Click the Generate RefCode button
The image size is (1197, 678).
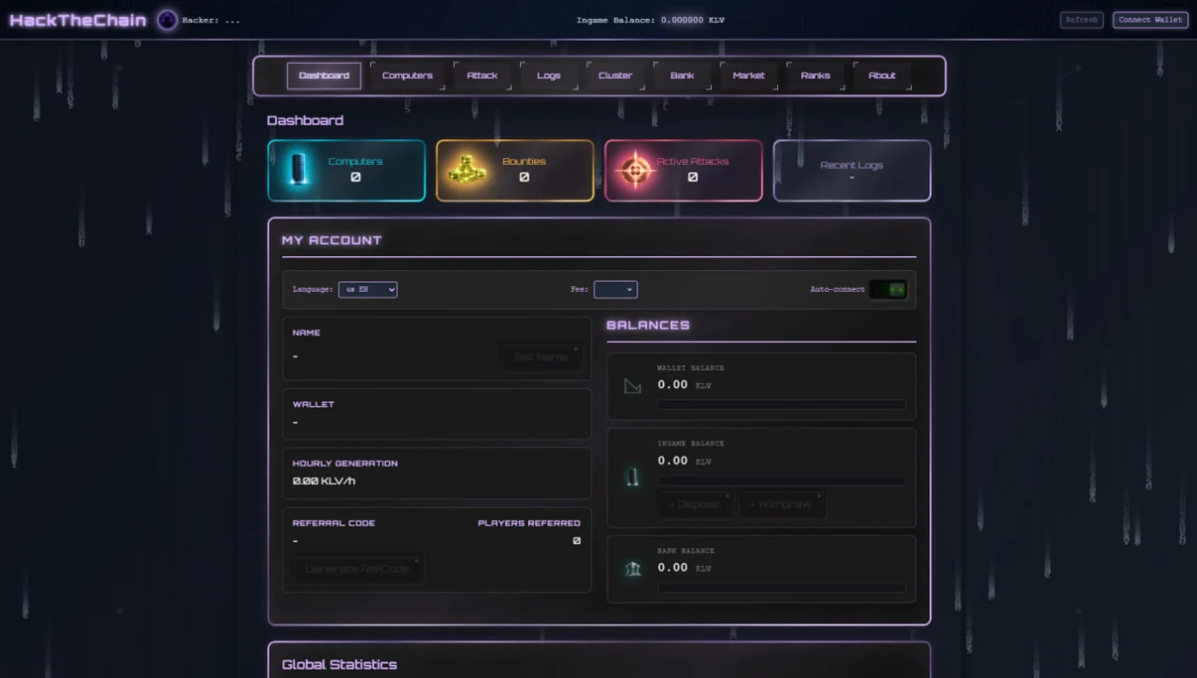point(357,568)
